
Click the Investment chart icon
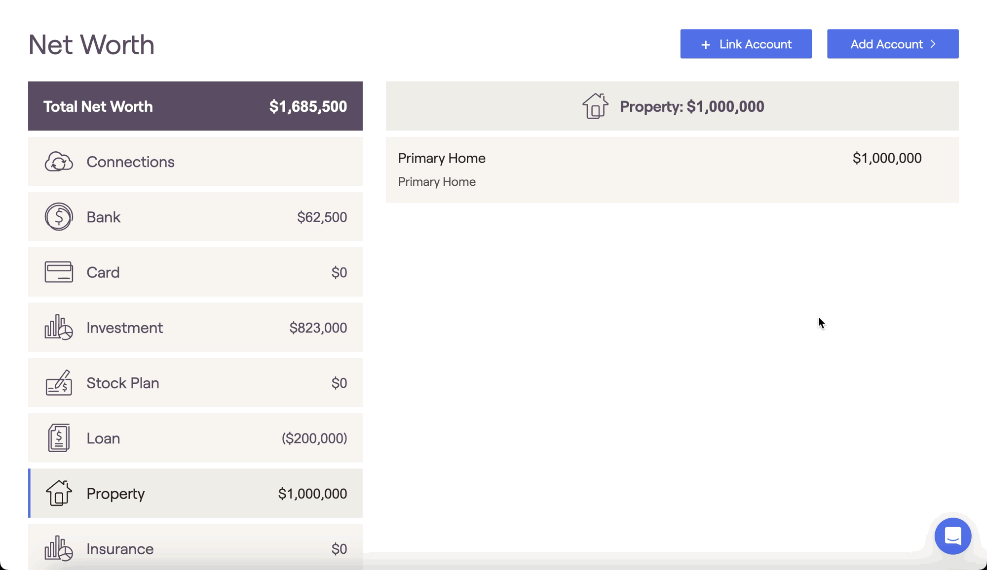(x=59, y=327)
